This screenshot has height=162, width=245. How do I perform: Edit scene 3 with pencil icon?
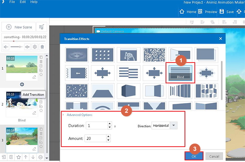click(34, 149)
